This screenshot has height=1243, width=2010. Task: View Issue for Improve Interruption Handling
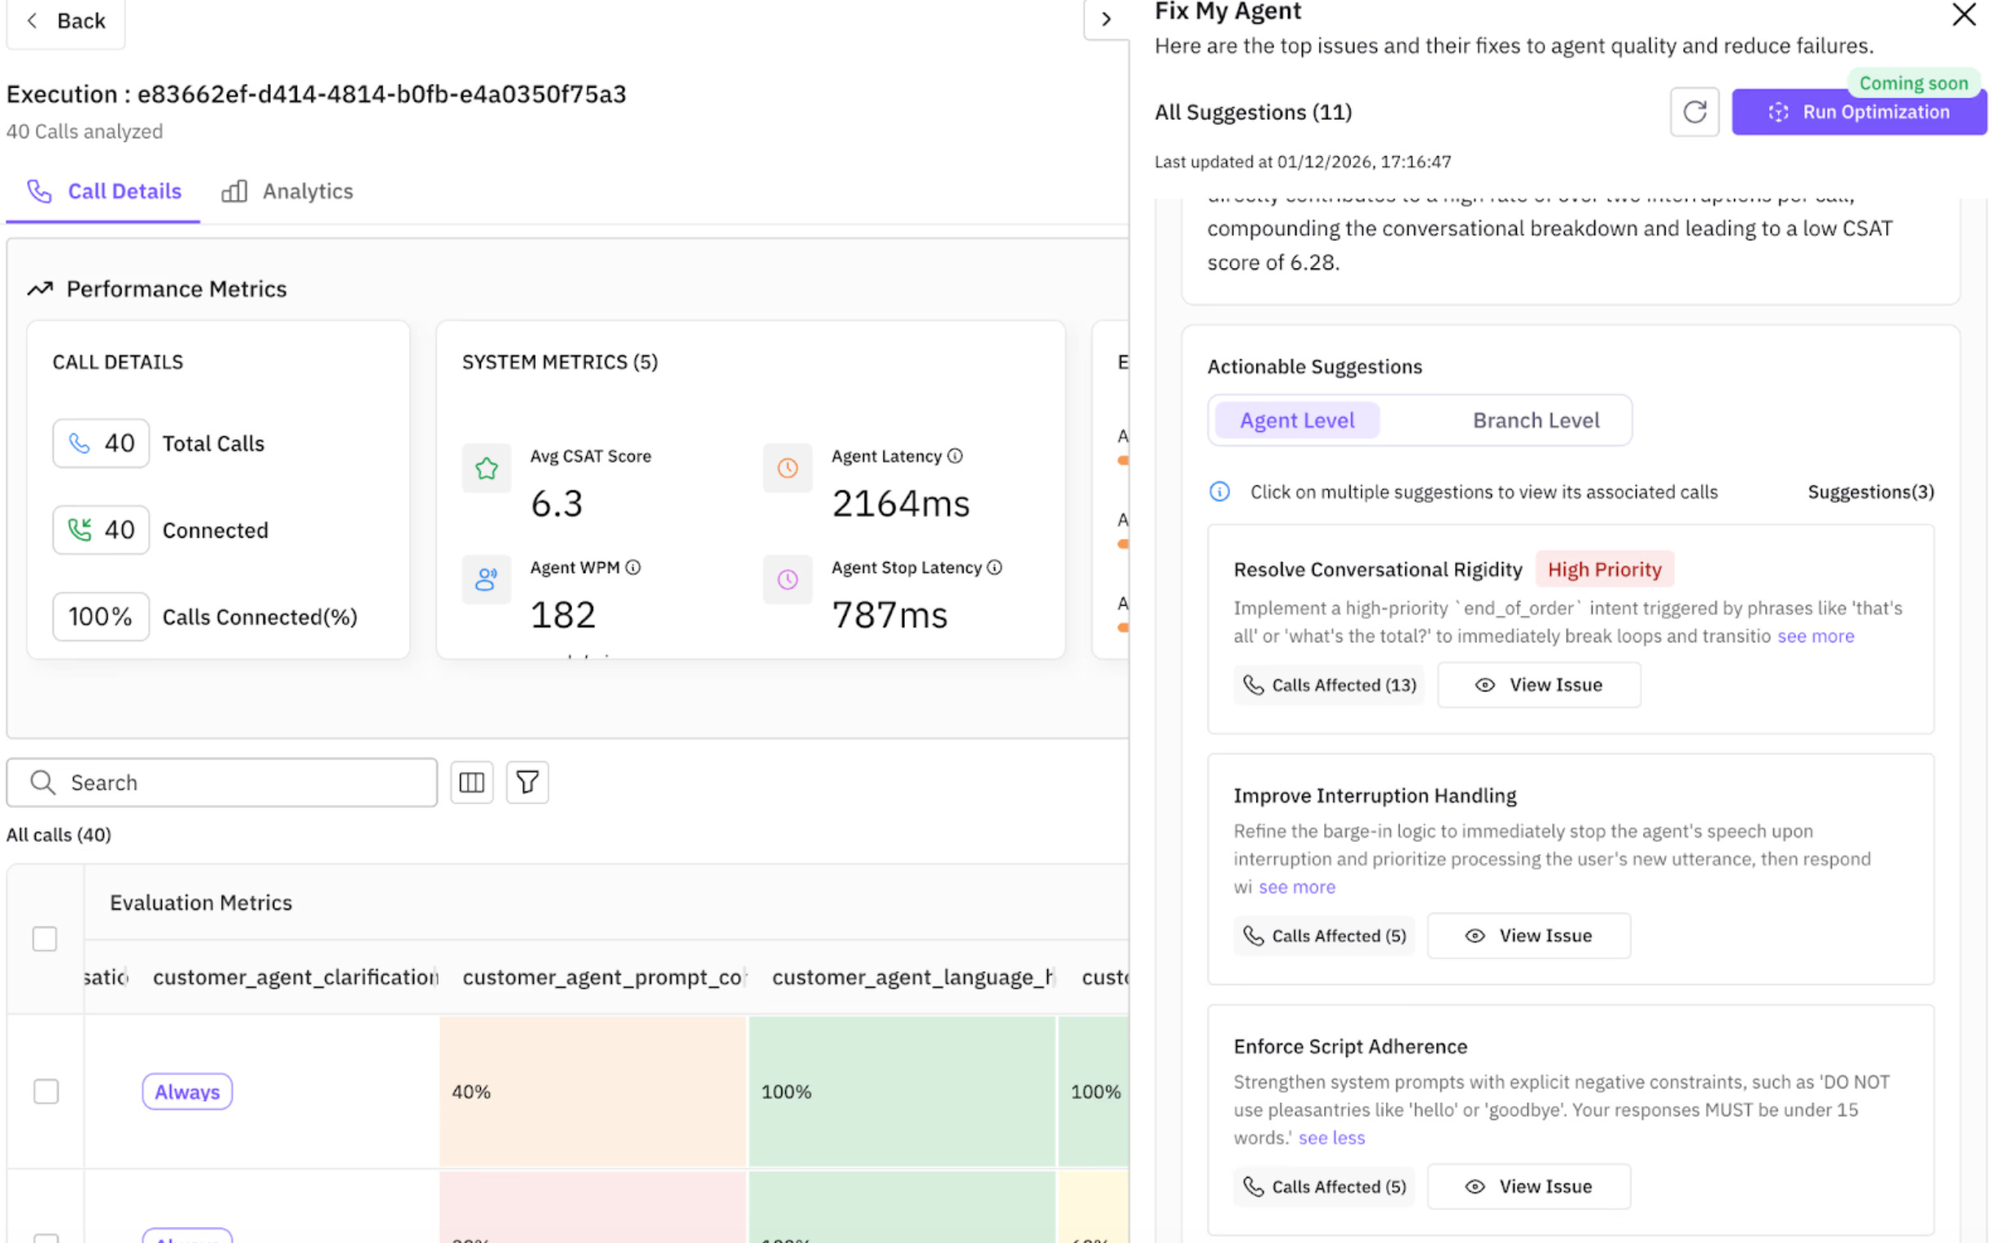[x=1529, y=936]
